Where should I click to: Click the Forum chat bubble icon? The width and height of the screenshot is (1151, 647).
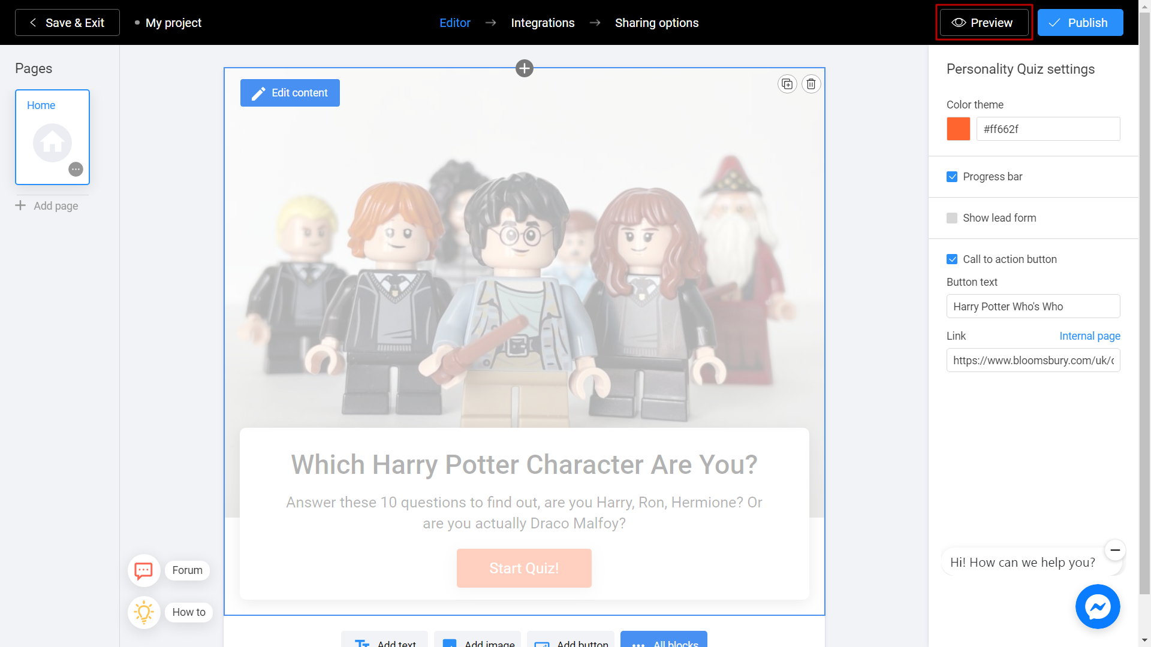[x=143, y=570]
